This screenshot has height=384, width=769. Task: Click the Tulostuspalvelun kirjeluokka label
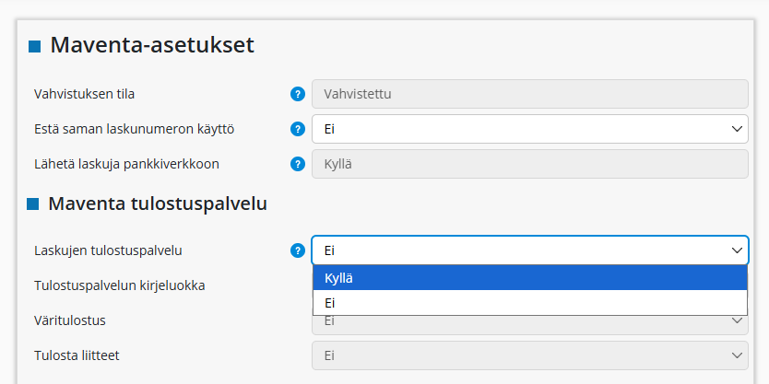(119, 285)
